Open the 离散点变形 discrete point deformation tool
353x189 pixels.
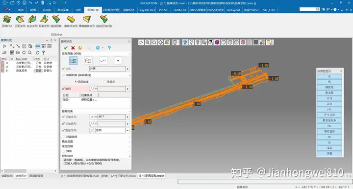(71, 22)
